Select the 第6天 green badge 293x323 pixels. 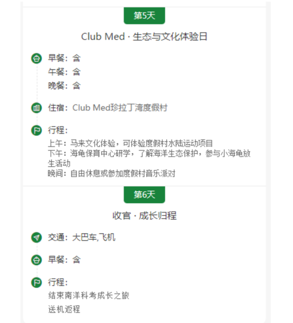click(x=144, y=194)
